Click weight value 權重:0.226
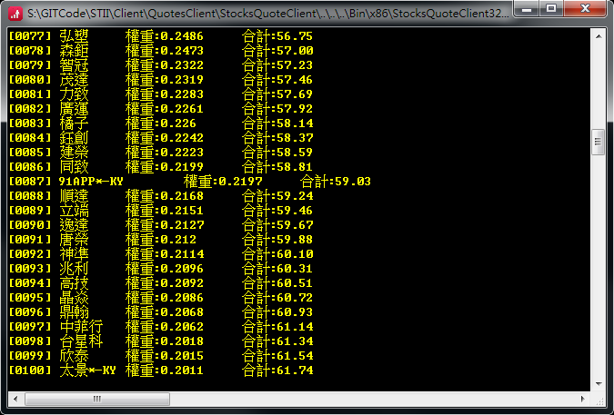The image size is (614, 415). (160, 124)
